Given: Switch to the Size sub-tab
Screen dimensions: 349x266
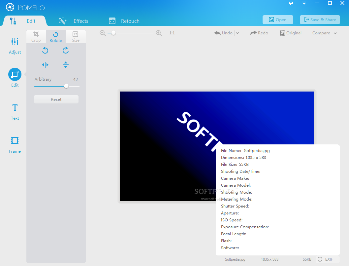Looking at the screenshot, I should click(x=76, y=37).
